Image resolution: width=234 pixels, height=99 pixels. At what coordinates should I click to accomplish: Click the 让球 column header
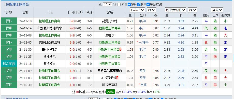click(x=215, y=15)
